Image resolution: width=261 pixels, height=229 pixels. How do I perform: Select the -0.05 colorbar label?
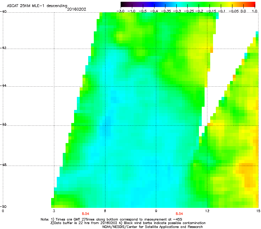point(234,11)
